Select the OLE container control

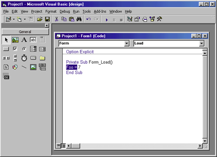(6, 76)
